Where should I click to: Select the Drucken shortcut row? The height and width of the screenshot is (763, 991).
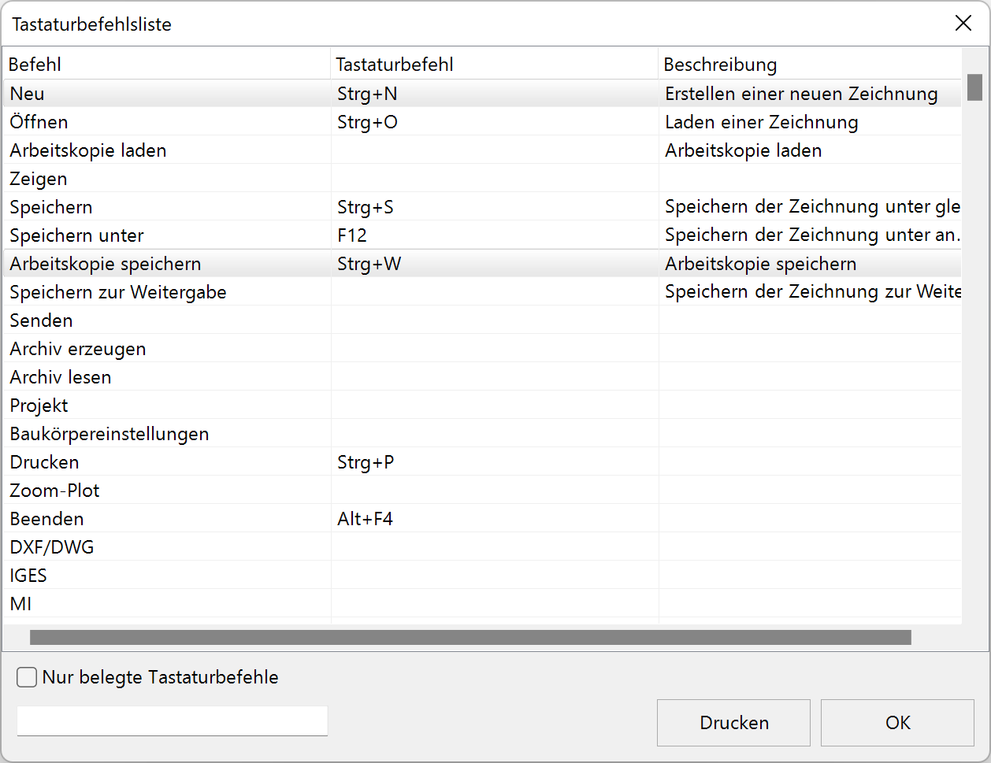pyautogui.click(x=158, y=461)
